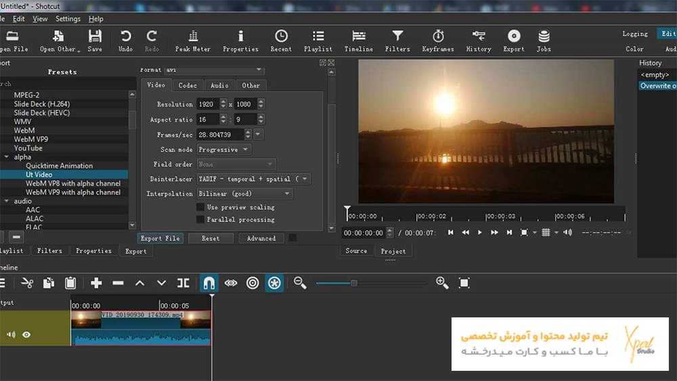
Task: Enable Parallel processing checkbox
Action: (x=200, y=220)
